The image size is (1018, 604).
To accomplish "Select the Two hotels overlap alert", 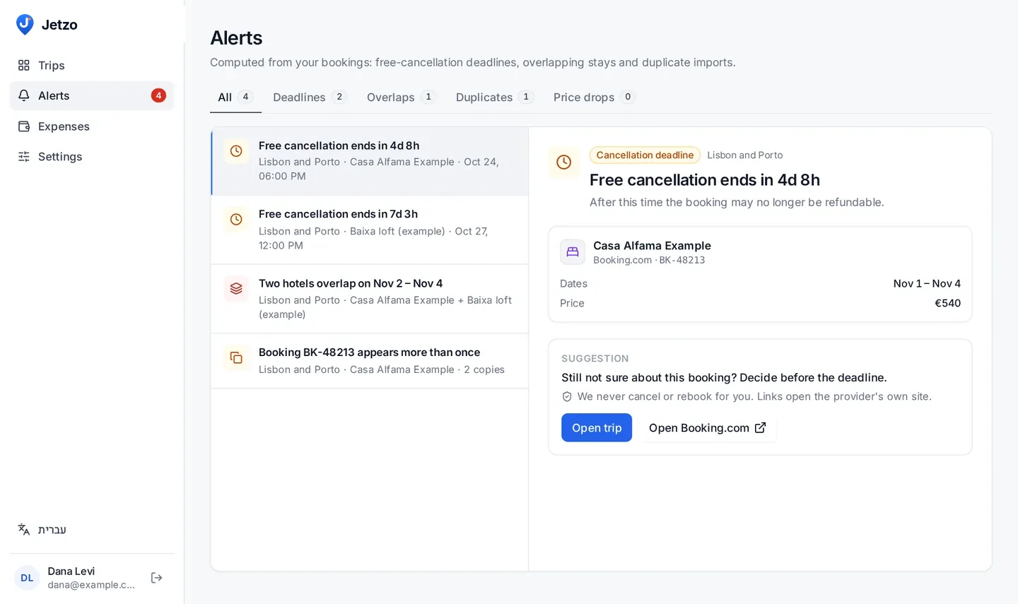I will pos(370,299).
